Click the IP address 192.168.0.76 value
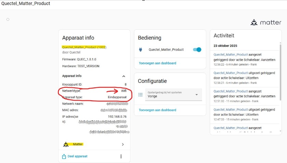The width and height of the screenshot is (287, 163). click(117, 116)
